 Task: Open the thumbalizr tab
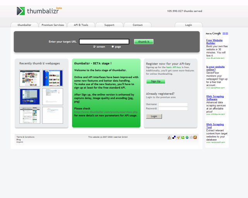point(24,25)
